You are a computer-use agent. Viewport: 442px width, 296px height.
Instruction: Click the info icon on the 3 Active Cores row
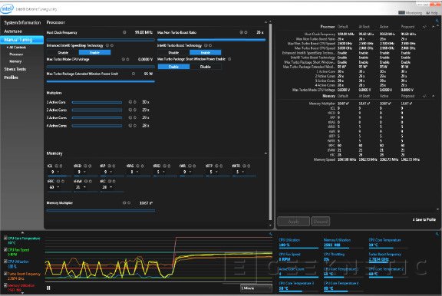(x=130, y=118)
